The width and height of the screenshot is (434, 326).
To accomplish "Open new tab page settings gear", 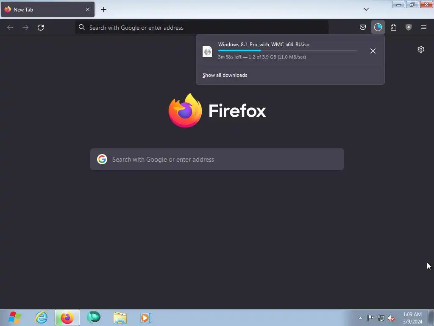I will pos(421,49).
